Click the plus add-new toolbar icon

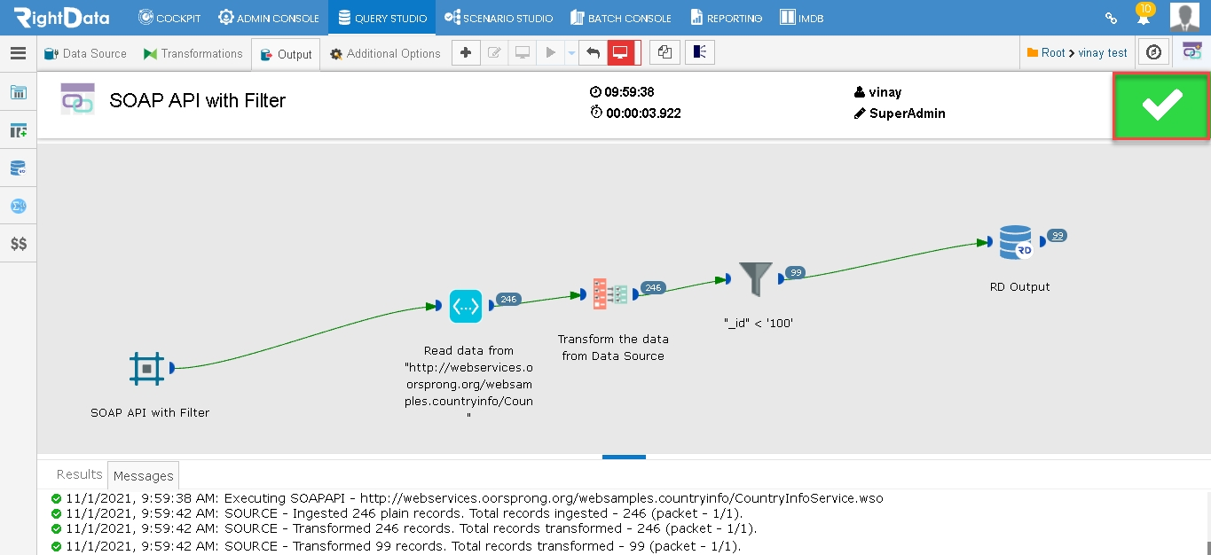click(x=466, y=53)
